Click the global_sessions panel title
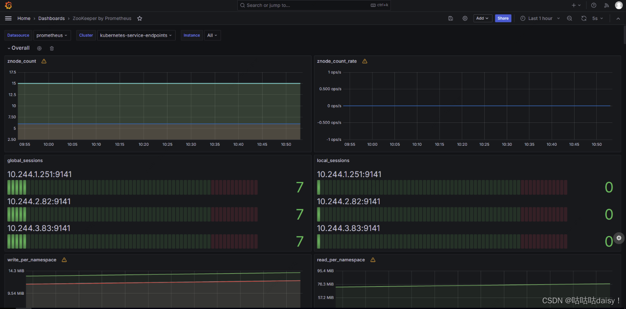Screen dimensions: 626x309 coord(25,160)
